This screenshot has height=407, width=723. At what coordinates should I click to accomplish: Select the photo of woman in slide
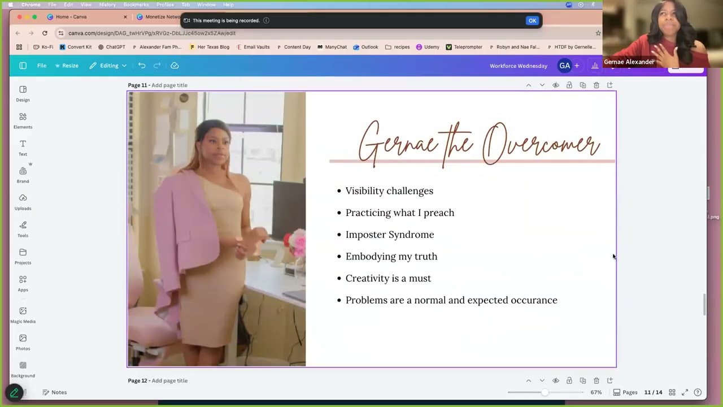click(x=217, y=229)
